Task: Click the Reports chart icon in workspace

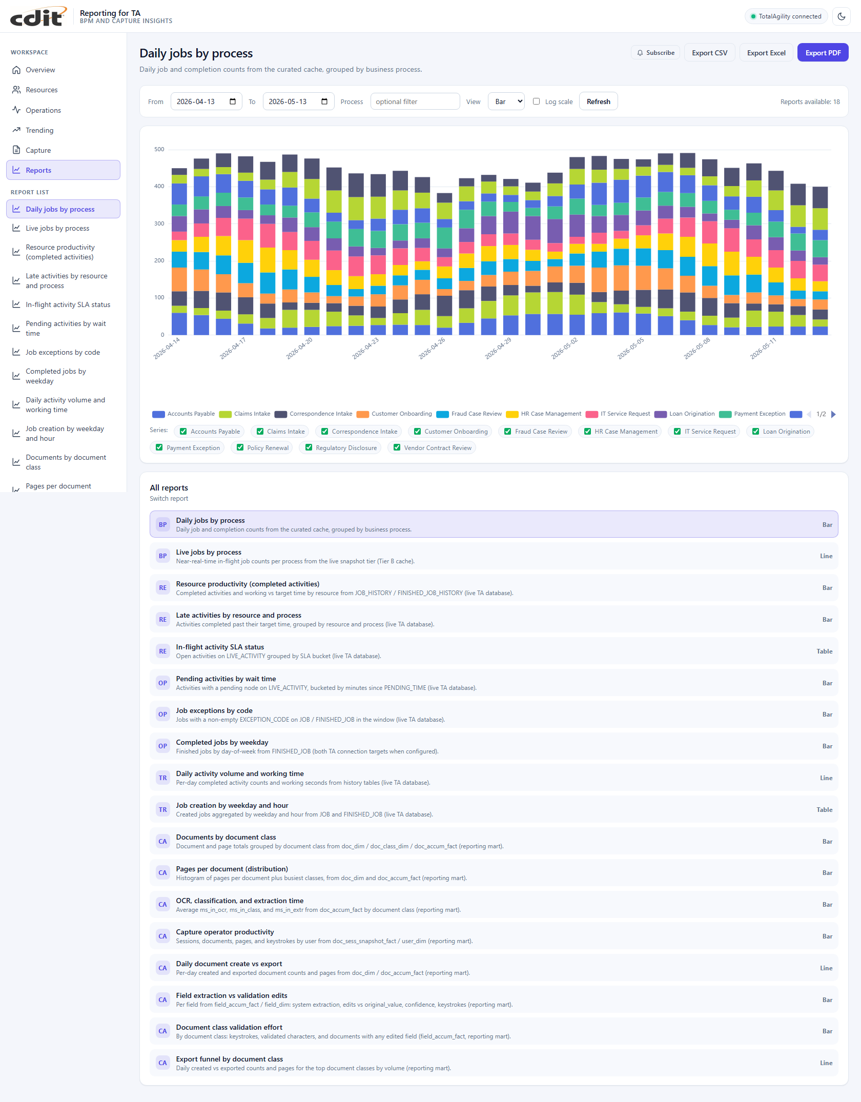Action: [16, 170]
